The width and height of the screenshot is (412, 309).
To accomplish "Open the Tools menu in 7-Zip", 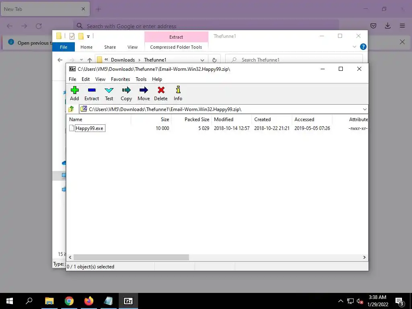I will (x=141, y=79).
